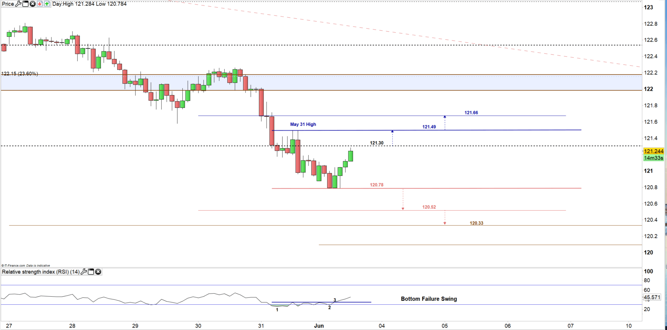667x330 pixels.
Task: Click the 123 price axis label
Action: (x=649, y=7)
